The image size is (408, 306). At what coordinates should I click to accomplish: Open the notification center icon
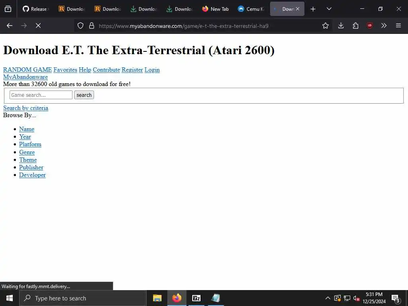396,298
